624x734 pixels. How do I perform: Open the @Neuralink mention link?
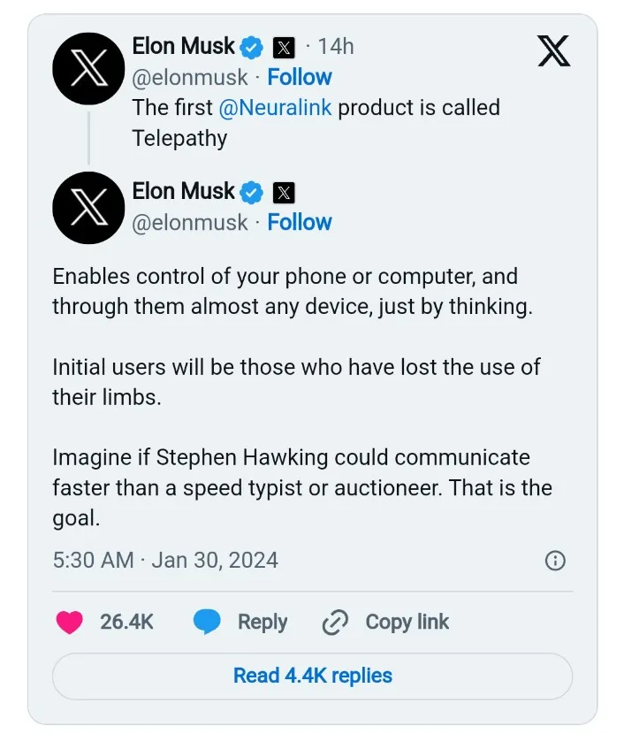(275, 108)
